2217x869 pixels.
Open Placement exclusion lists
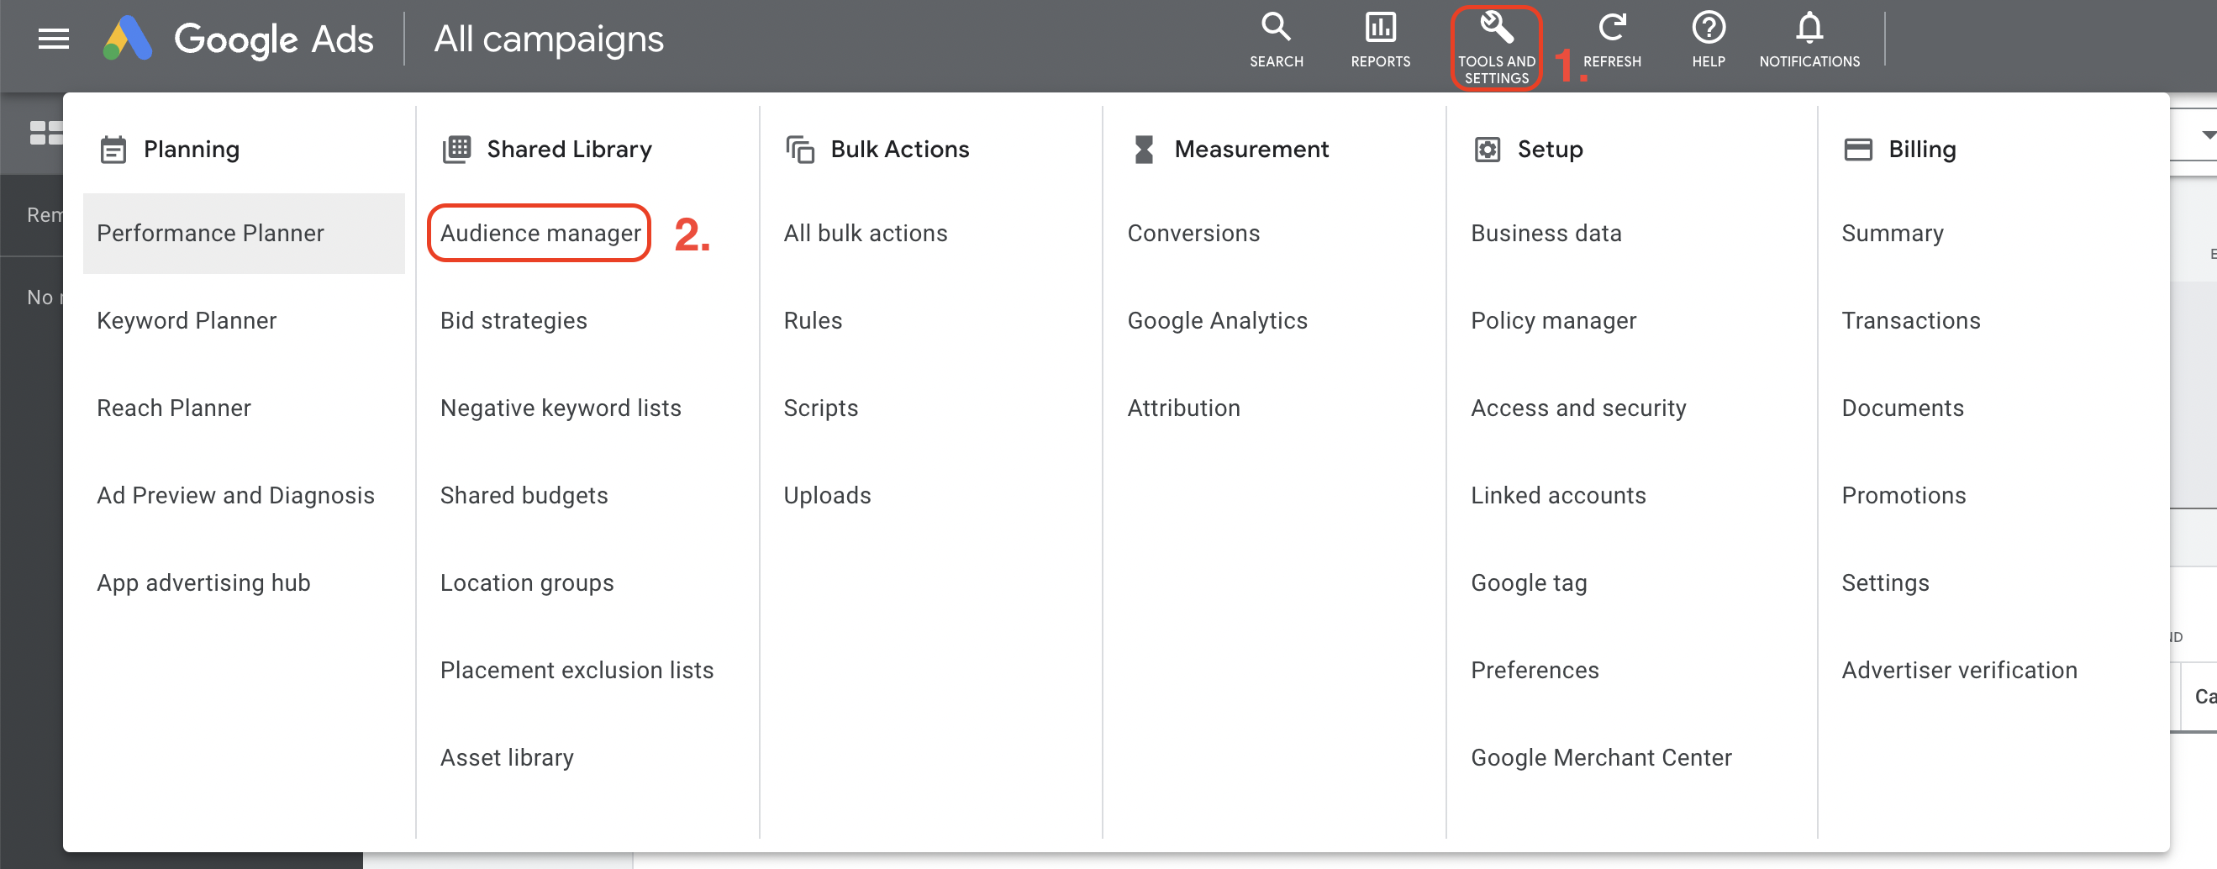(577, 671)
